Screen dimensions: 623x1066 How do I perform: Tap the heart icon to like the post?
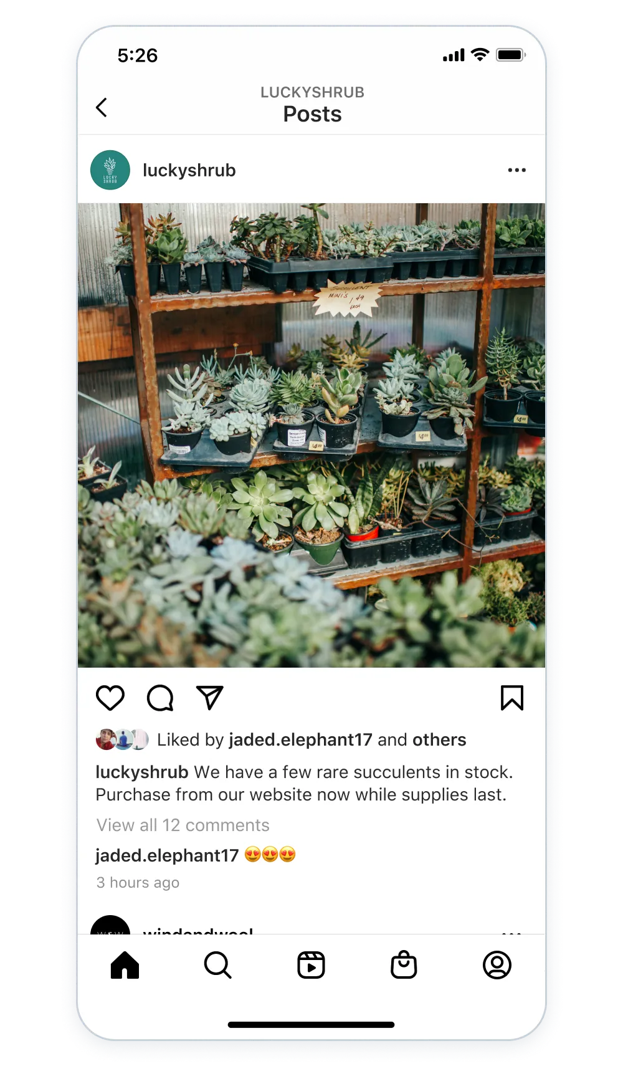[x=110, y=698]
